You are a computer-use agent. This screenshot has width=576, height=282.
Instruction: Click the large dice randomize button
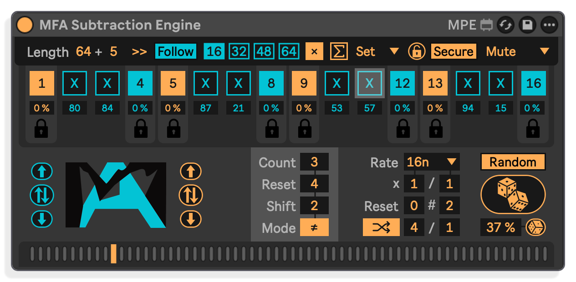[513, 194]
